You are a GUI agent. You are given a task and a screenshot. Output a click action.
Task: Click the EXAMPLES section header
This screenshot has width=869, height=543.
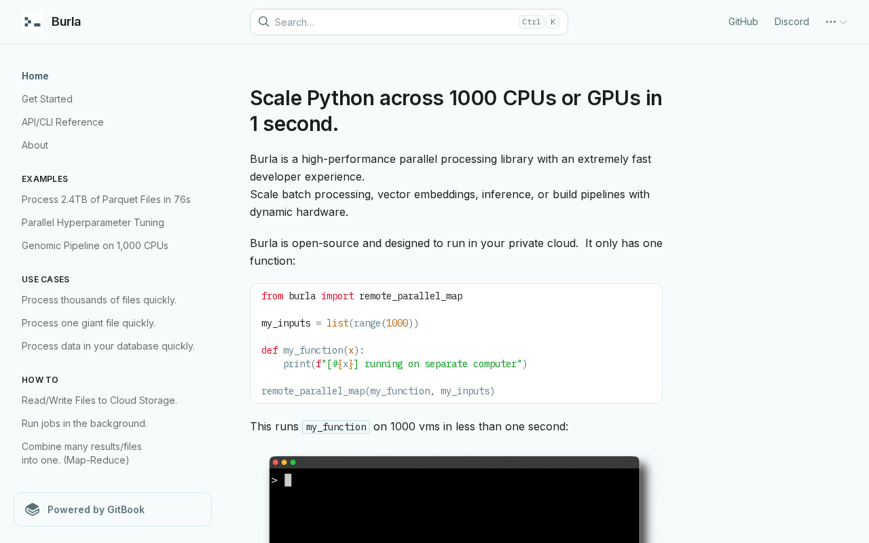point(45,179)
